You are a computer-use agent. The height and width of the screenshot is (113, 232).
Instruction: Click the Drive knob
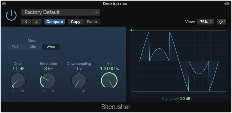coord(18,81)
